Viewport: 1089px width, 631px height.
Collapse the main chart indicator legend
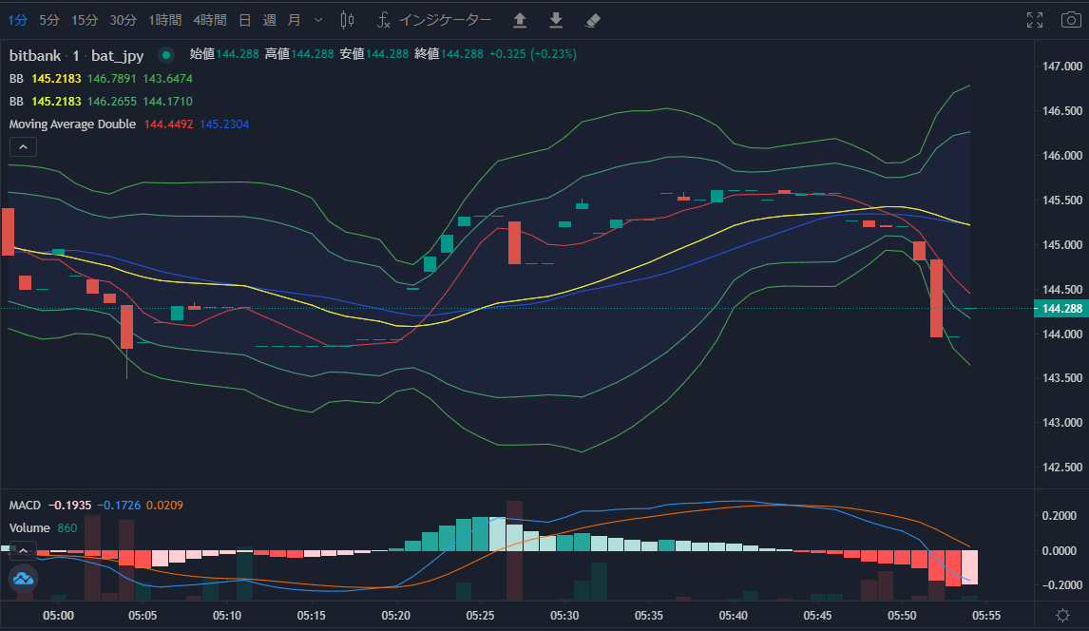coord(23,147)
